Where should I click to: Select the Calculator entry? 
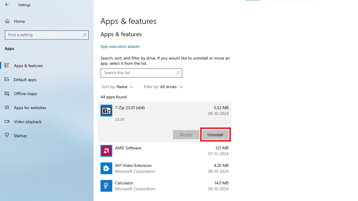click(x=165, y=186)
